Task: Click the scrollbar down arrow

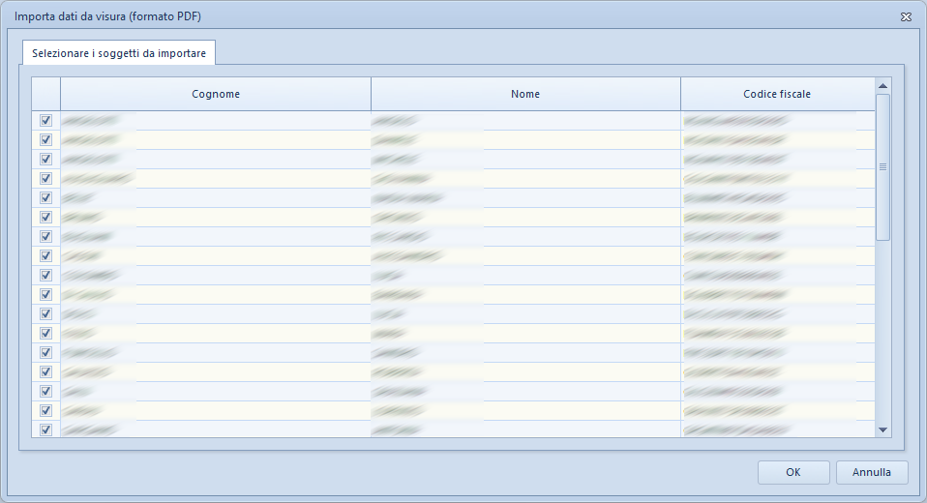Action: [882, 429]
